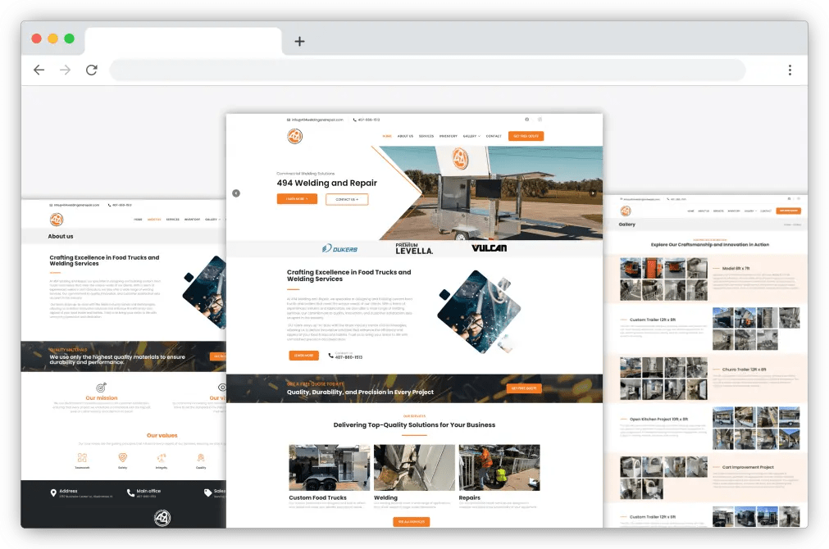
Task: Select the HOME item in the navigation menu
Action: pos(387,136)
